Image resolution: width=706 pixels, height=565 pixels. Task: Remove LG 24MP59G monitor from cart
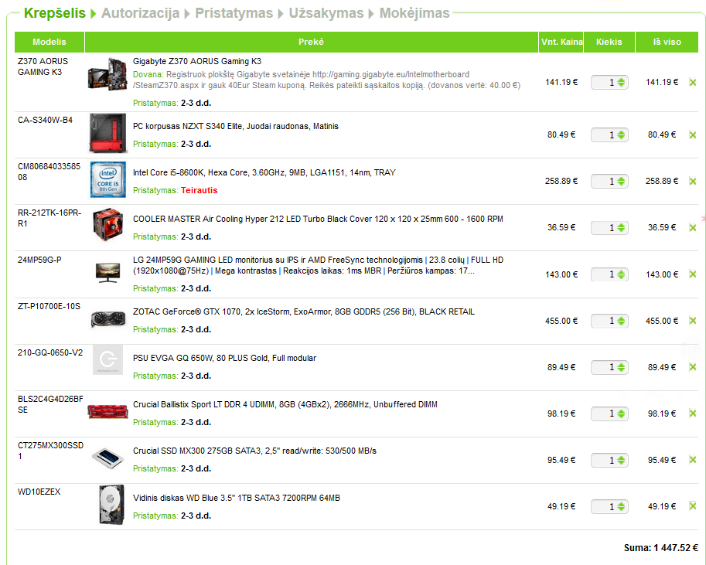coord(693,274)
